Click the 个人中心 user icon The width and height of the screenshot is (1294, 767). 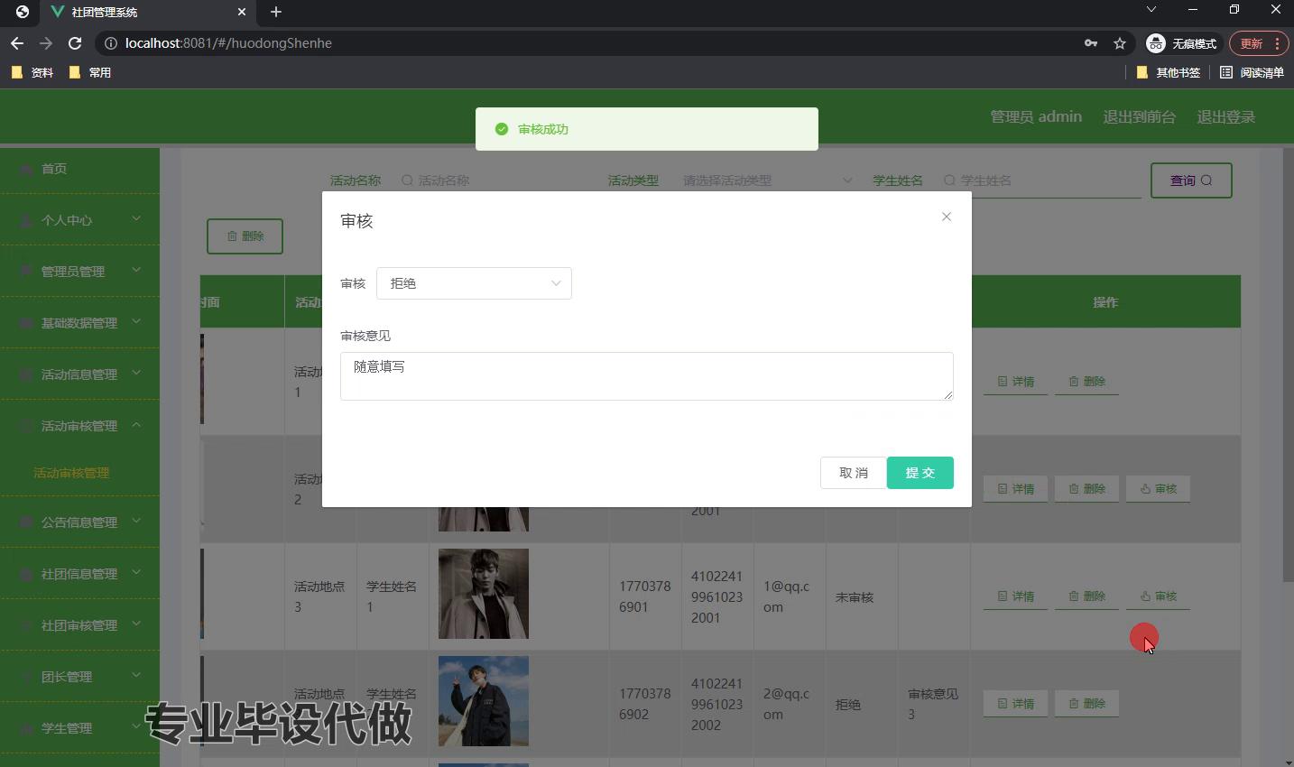click(24, 219)
